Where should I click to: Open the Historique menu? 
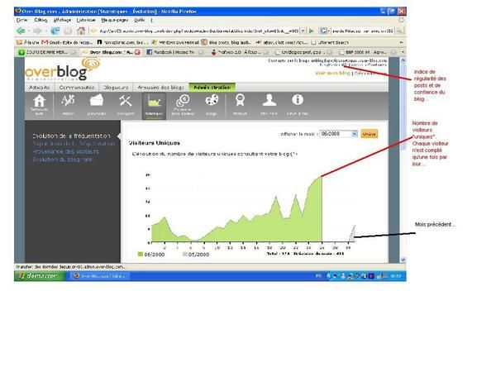point(86,20)
